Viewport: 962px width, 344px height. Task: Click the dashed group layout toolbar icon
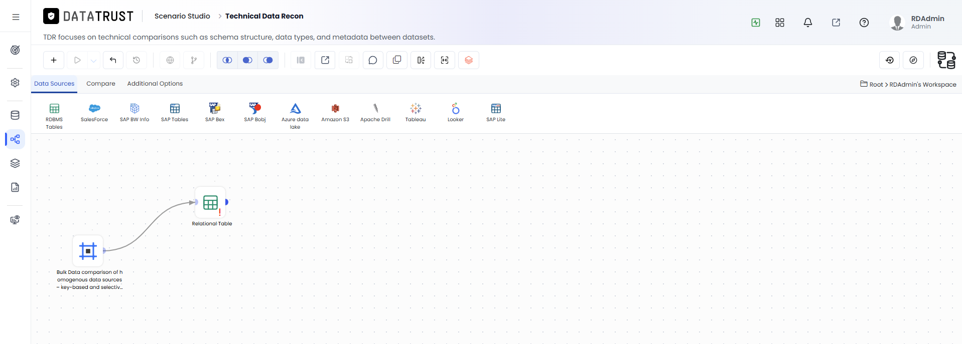point(349,60)
